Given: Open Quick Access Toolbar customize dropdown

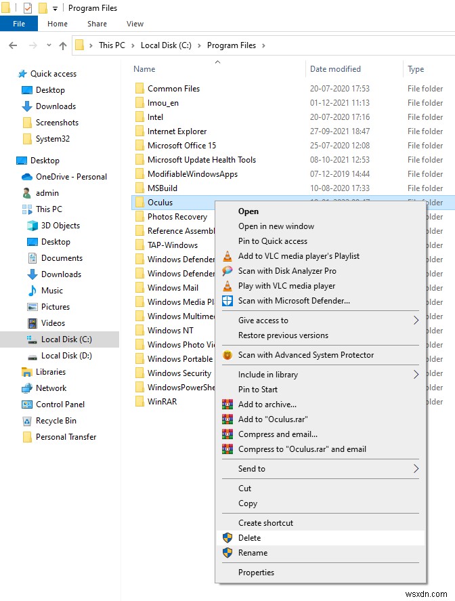Looking at the screenshot, I should tap(55, 8).
